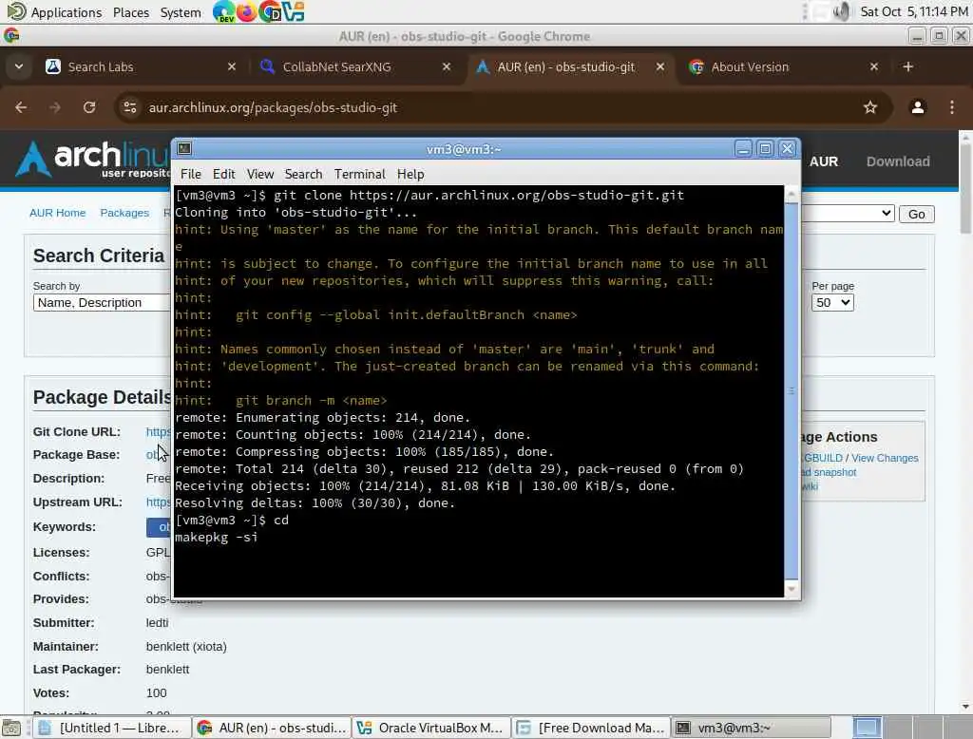The height and width of the screenshot is (739, 973).
Task: Click the makepkg -si line in terminal
Action: [216, 538]
